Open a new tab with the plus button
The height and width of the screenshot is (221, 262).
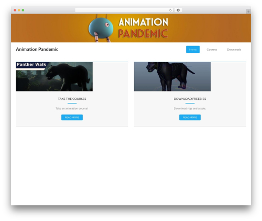coord(248,11)
